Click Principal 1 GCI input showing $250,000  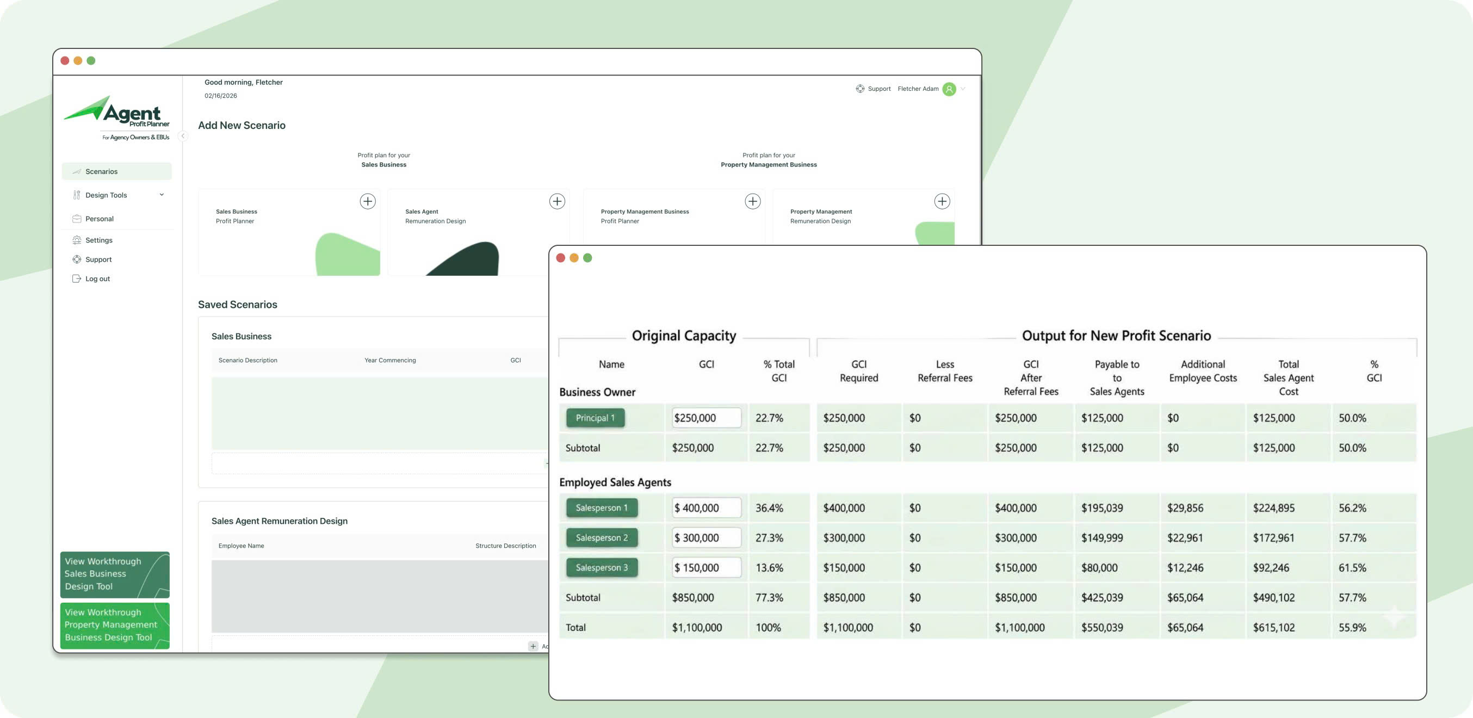coord(706,418)
